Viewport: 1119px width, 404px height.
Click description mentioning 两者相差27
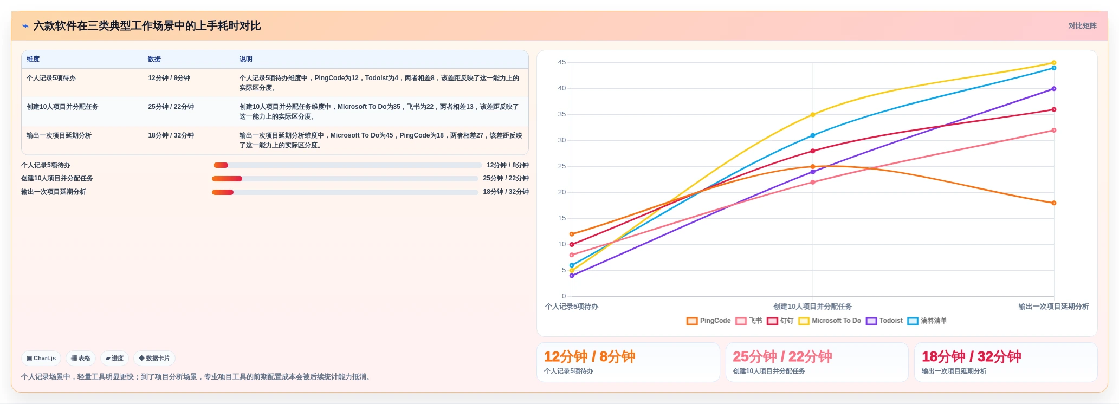(381, 140)
